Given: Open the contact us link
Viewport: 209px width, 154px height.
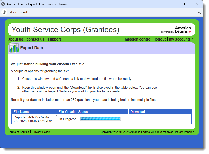Looking at the screenshot, I should coord(35,39).
